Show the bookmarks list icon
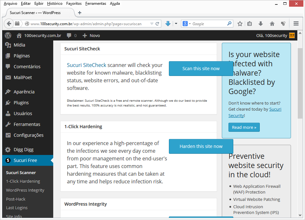The image size is (305, 220). coord(250,24)
